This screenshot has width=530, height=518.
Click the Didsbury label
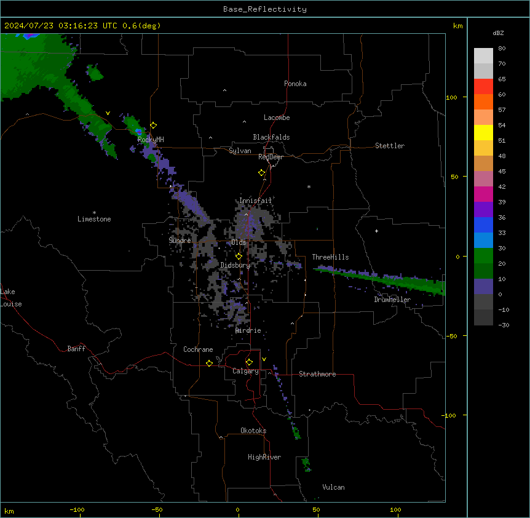click(x=235, y=265)
